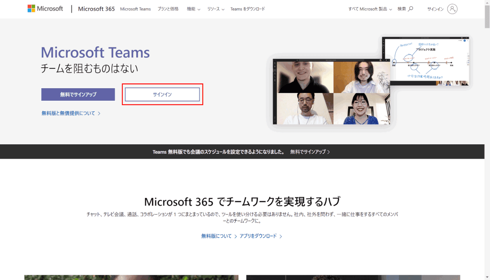This screenshot has height=280, width=490.
Task: Click the 検索 magnifier icon
Action: (x=411, y=9)
